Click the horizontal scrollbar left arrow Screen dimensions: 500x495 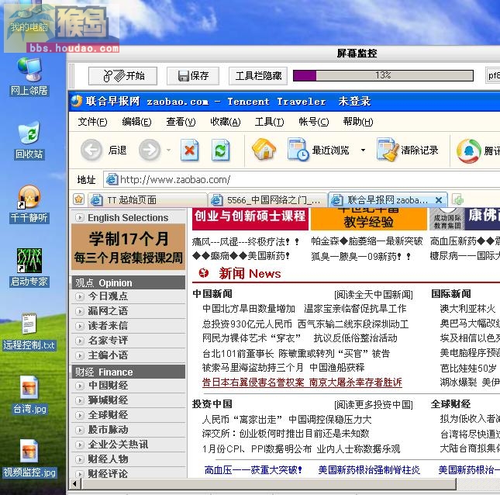(x=74, y=484)
